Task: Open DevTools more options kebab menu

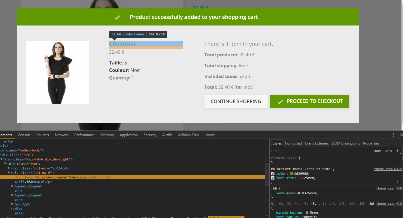Action: [x=393, y=135]
